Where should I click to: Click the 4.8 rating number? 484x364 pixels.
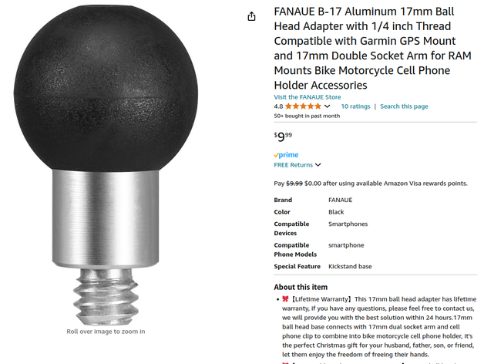278,106
